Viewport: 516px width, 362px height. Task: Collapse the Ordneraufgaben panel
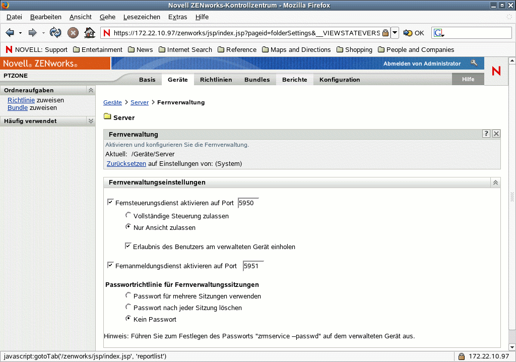click(91, 90)
